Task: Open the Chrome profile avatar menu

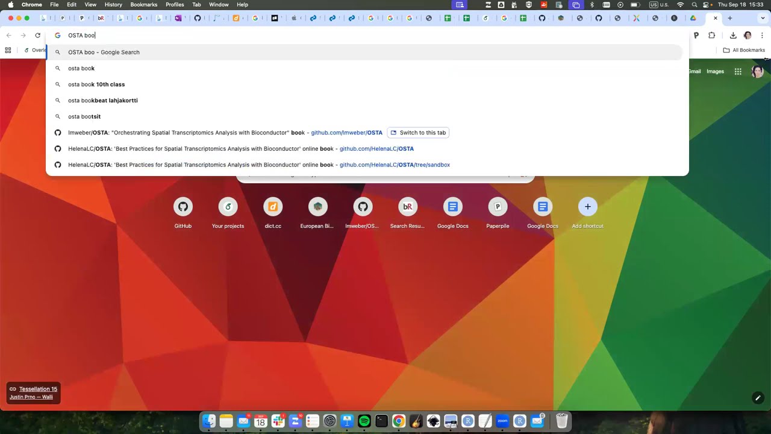Action: click(748, 36)
